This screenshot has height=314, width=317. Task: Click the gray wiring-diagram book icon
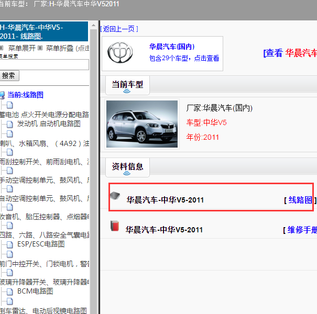pos(115,196)
